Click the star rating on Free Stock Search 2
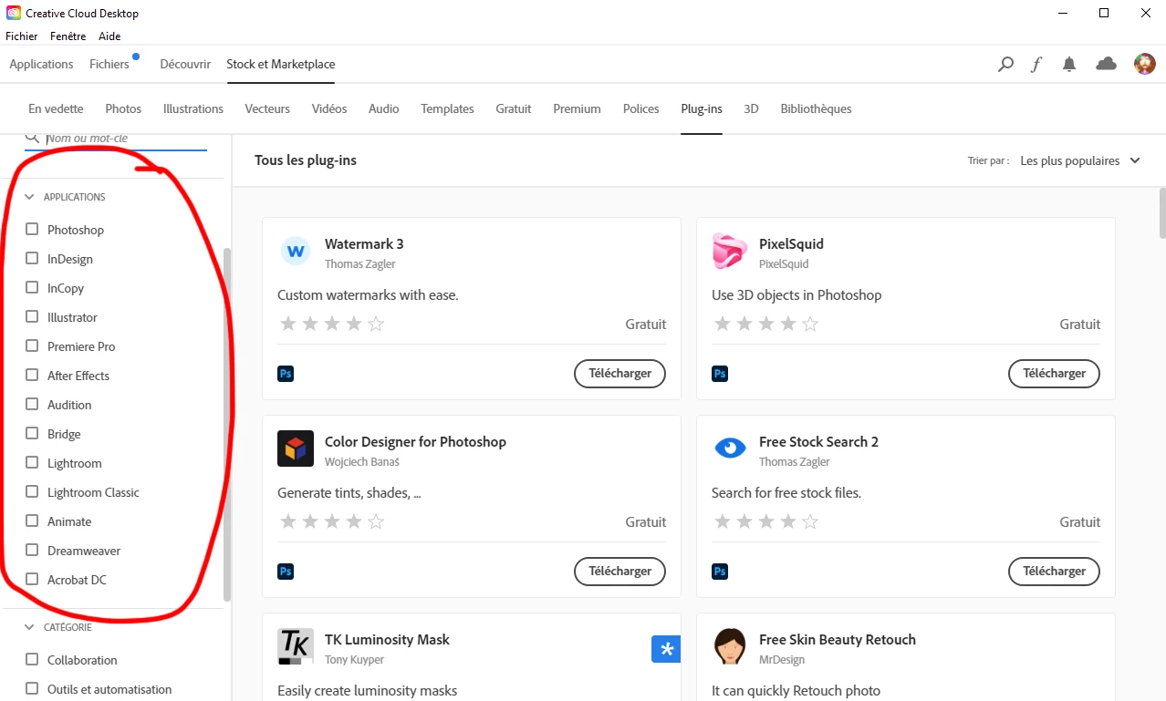Screen dimensions: 1166x701 [x=766, y=521]
